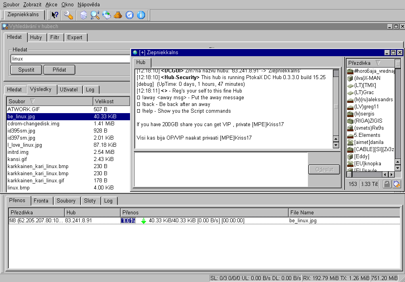Screen dimensions: 405x282
Task: Click the blue info toolbar icon
Action: (x=141, y=15)
